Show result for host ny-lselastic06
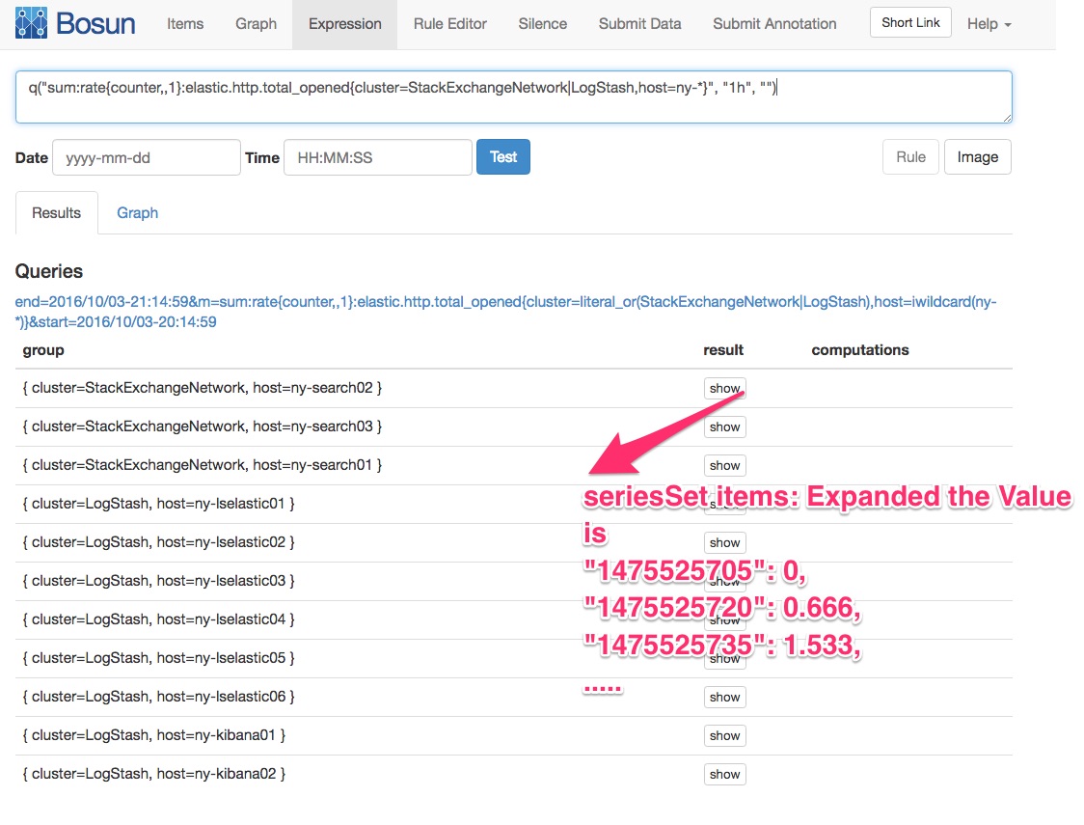Screen dimensions: 1084x825 pyautogui.click(x=724, y=697)
